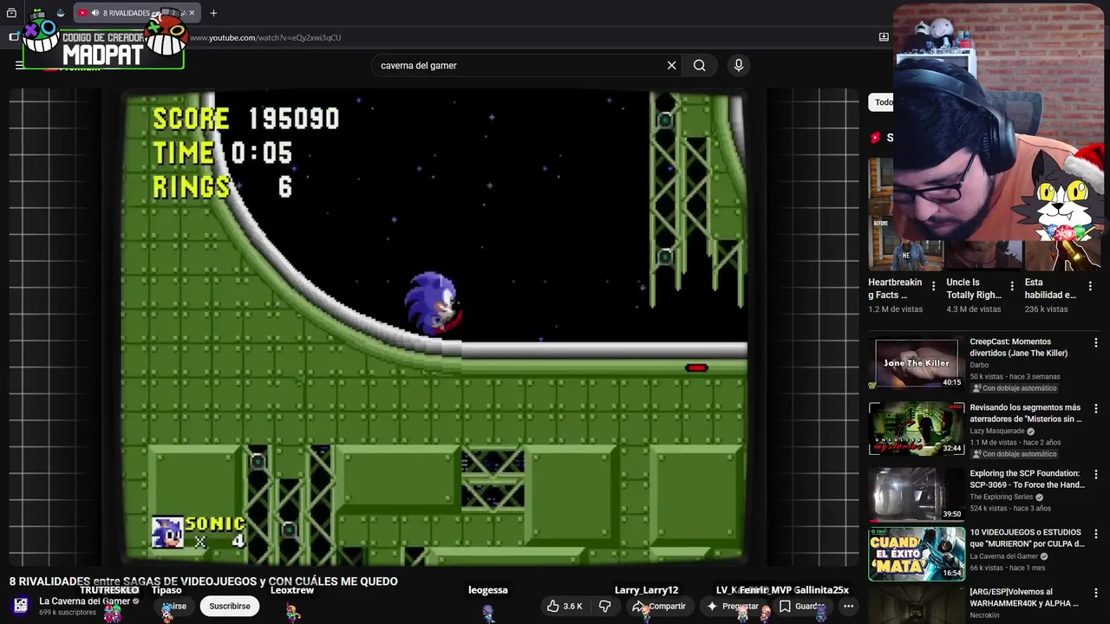
Task: Click the Preguntar sparkle button
Action: coord(734,606)
